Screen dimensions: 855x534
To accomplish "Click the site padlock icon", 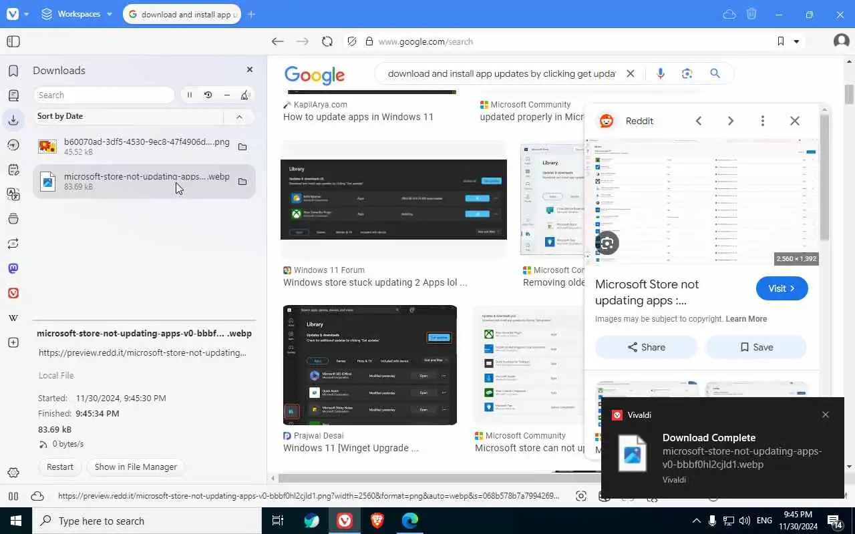I will pos(369,41).
